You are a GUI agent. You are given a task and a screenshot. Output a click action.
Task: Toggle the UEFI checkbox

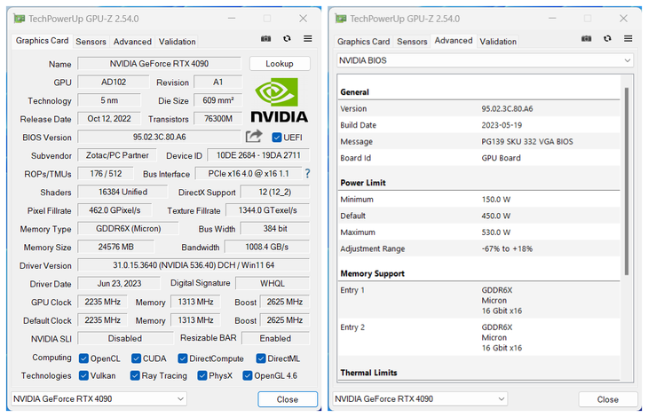(277, 138)
